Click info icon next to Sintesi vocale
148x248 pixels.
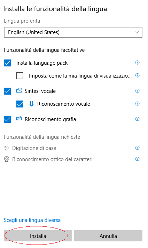click(x=137, y=91)
